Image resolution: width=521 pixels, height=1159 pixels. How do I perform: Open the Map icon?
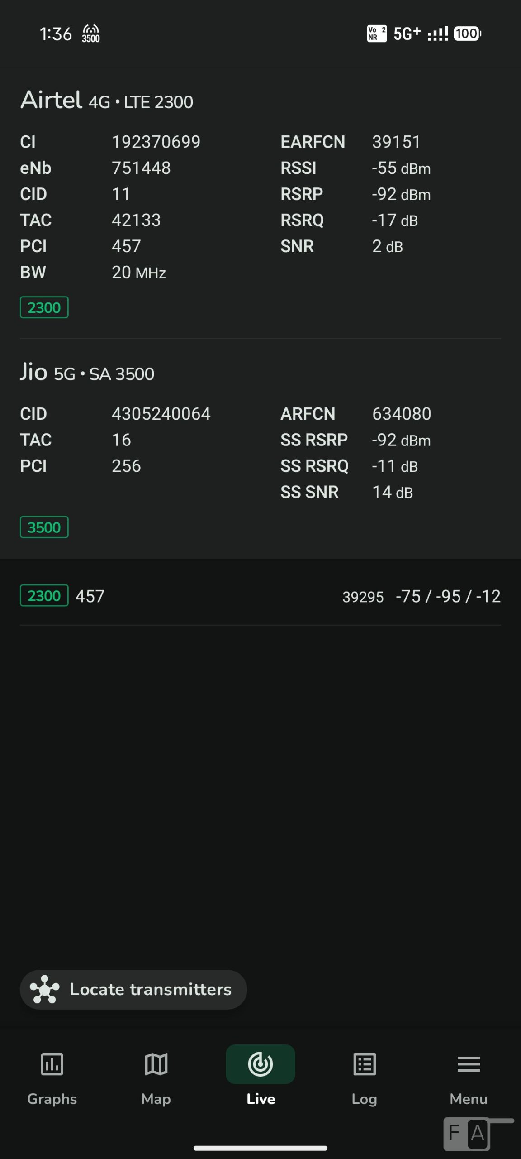point(156,1063)
